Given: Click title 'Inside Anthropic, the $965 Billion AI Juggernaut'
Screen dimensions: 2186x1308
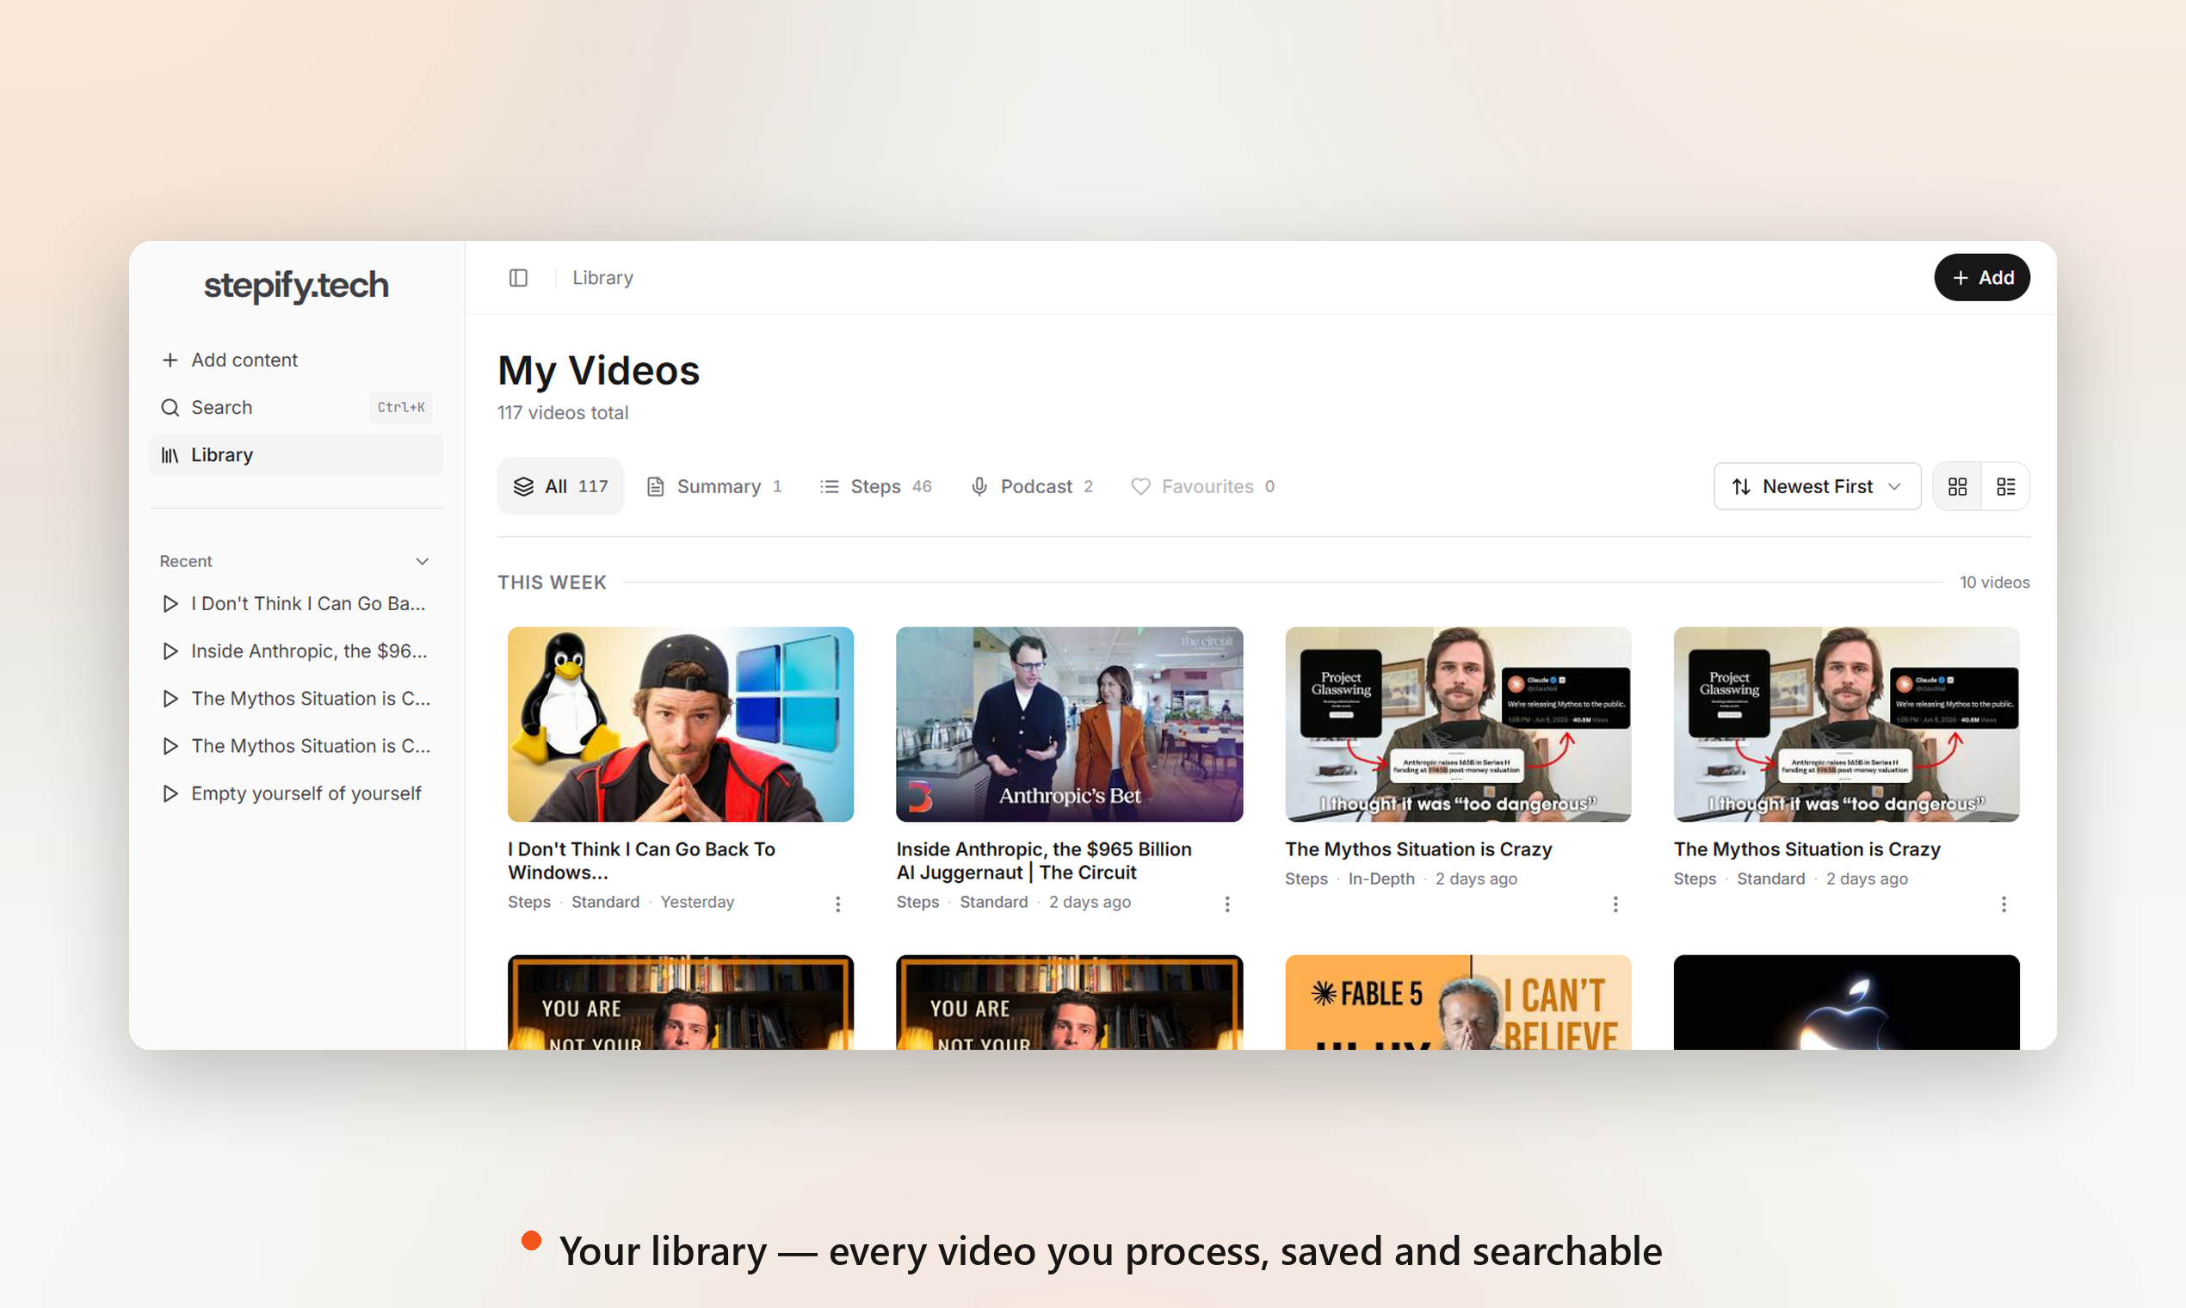Looking at the screenshot, I should [x=1044, y=861].
